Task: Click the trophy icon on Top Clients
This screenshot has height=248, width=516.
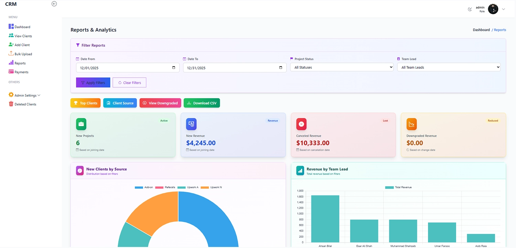Action: [76, 103]
